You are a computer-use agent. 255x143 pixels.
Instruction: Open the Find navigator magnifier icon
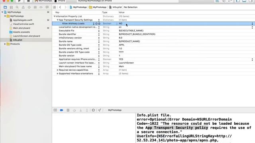17,7
